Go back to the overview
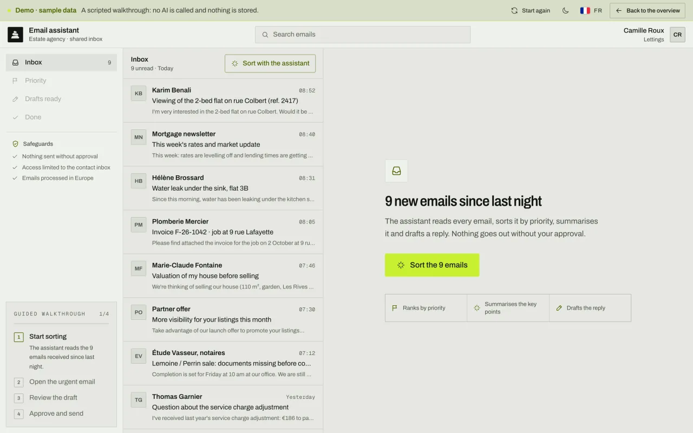693x433 pixels. coord(648,10)
